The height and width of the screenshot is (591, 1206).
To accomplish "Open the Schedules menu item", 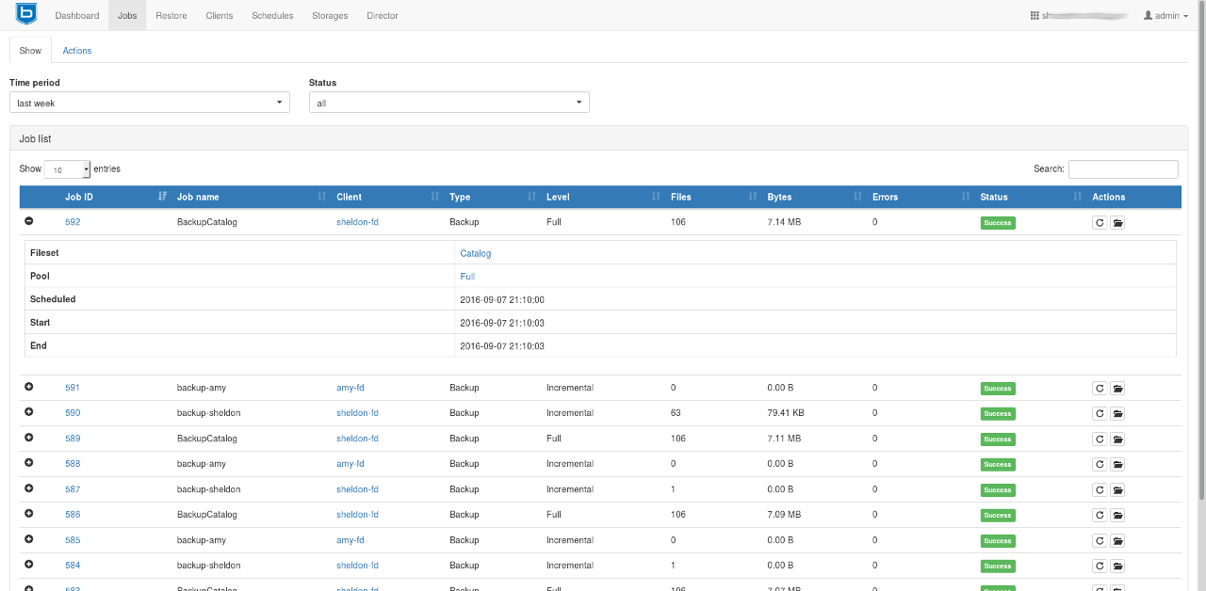I will tap(271, 15).
